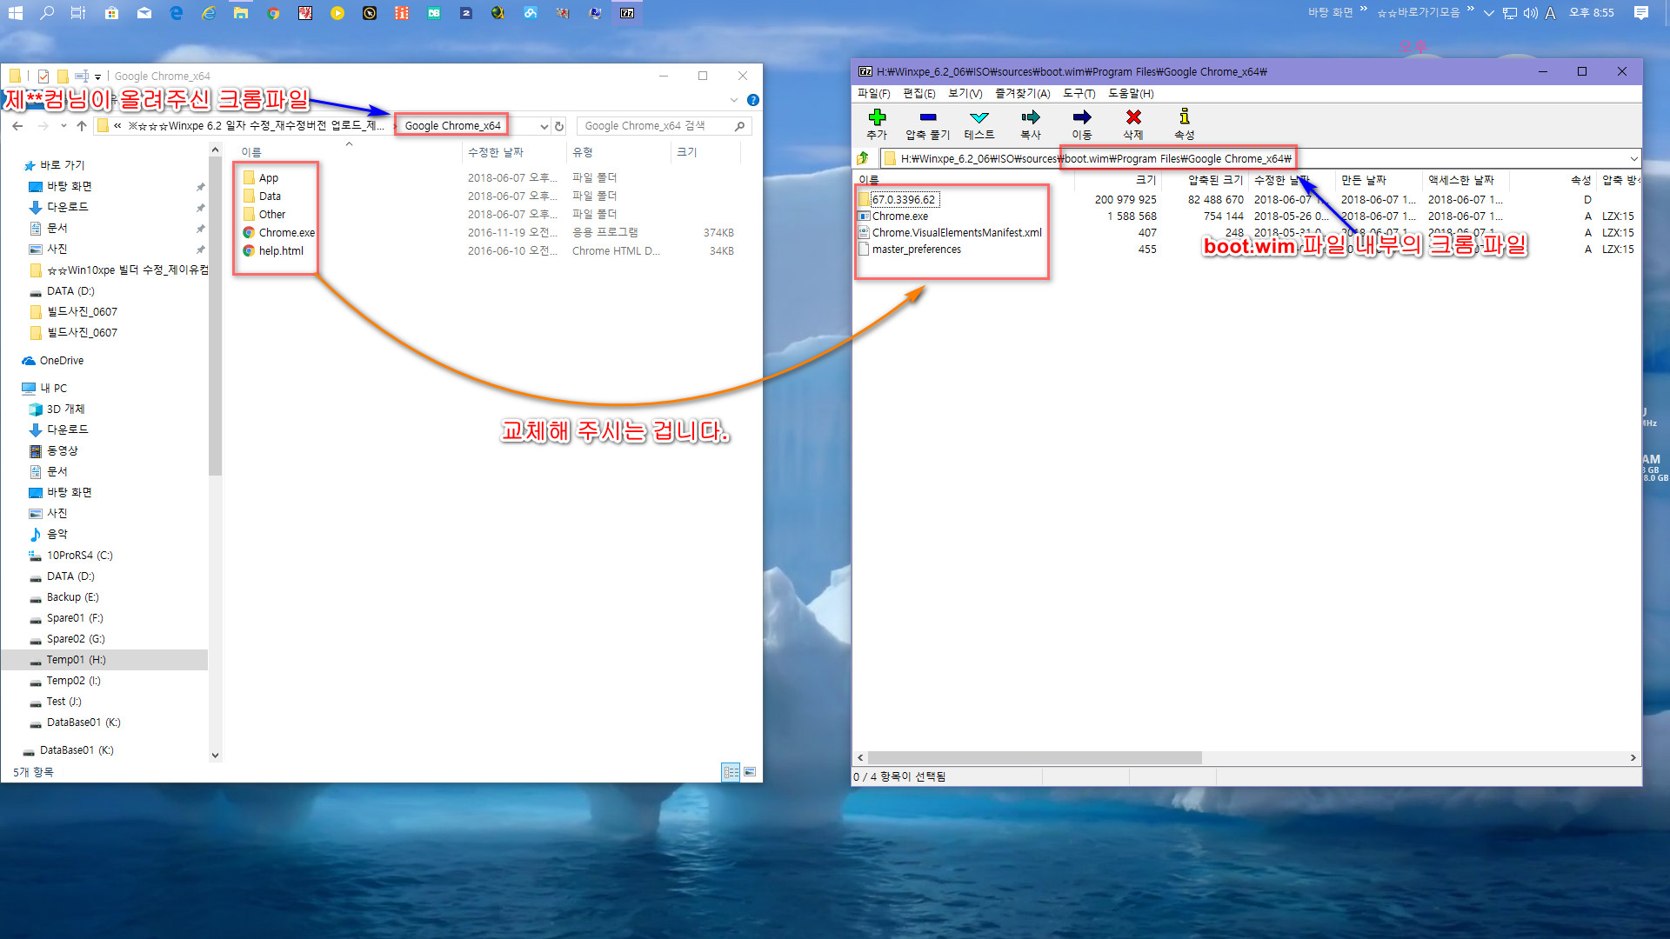This screenshot has height=939, width=1670.
Task: Sort Explorer files by 수정한 날짜 column
Action: [496, 151]
